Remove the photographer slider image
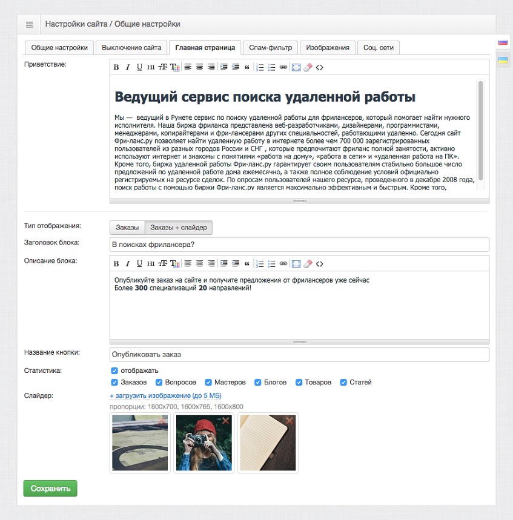 pos(226,421)
